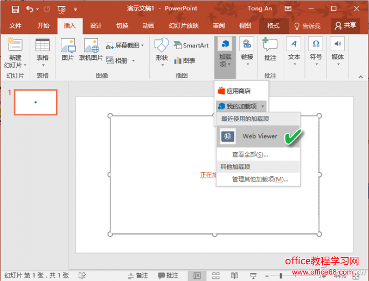Click the Save icon in quick access toolbar

[15, 9]
